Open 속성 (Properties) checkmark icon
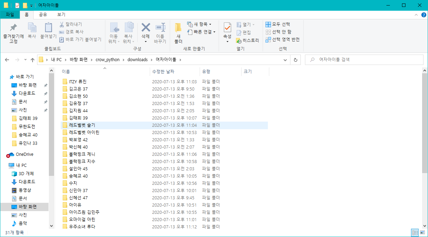428x237 pixels. tap(227, 27)
